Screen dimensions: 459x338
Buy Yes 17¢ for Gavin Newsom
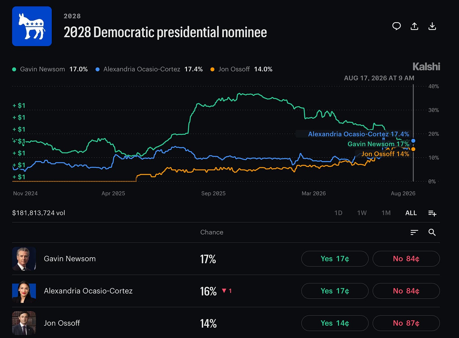(x=335, y=259)
